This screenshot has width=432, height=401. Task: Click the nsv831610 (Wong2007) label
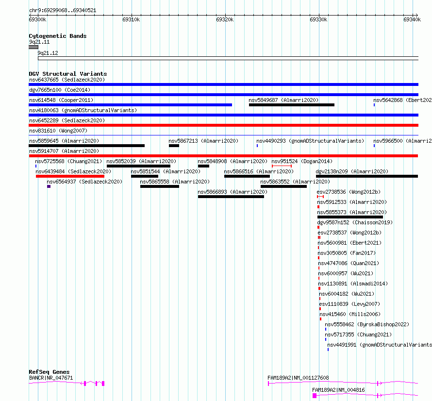pos(58,131)
